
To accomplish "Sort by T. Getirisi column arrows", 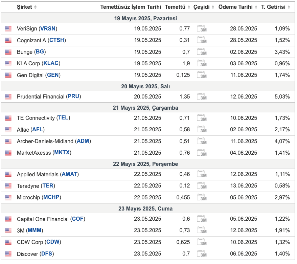I will (289, 7).
